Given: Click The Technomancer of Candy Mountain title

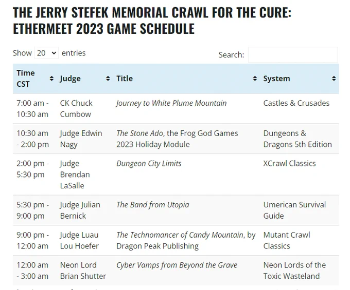Looking at the screenshot, I should point(181,235).
